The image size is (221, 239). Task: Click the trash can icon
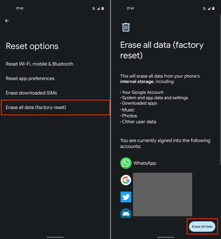point(126,27)
